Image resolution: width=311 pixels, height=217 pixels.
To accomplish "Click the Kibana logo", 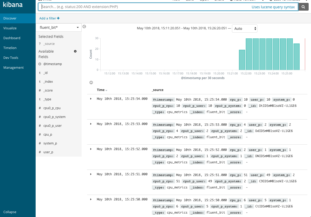I will 13,5.
